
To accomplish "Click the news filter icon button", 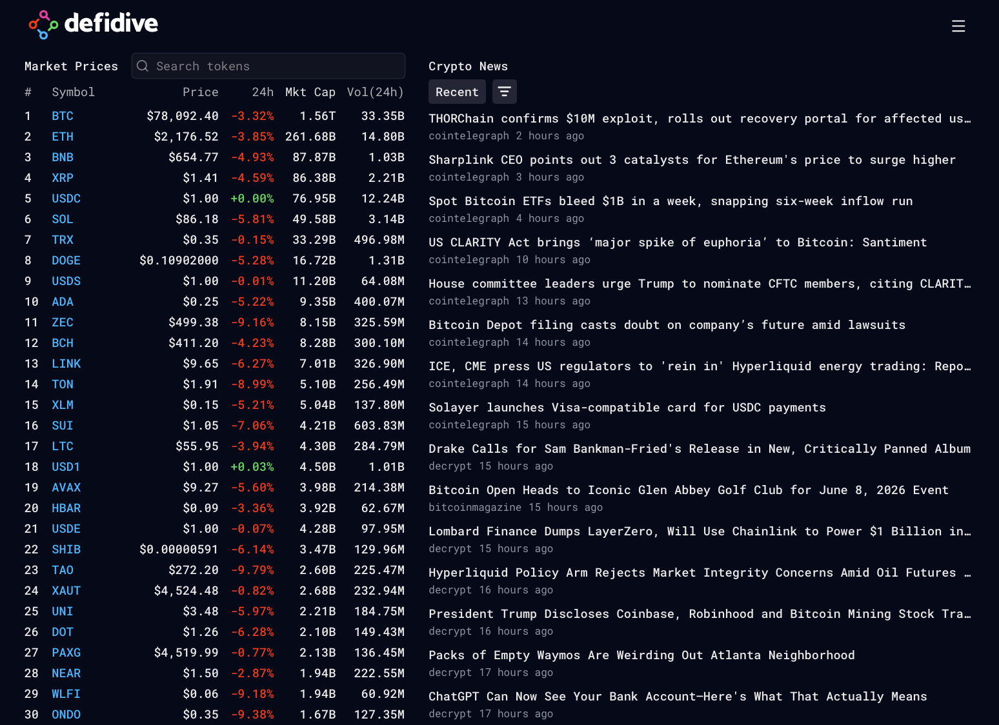I will 505,92.
